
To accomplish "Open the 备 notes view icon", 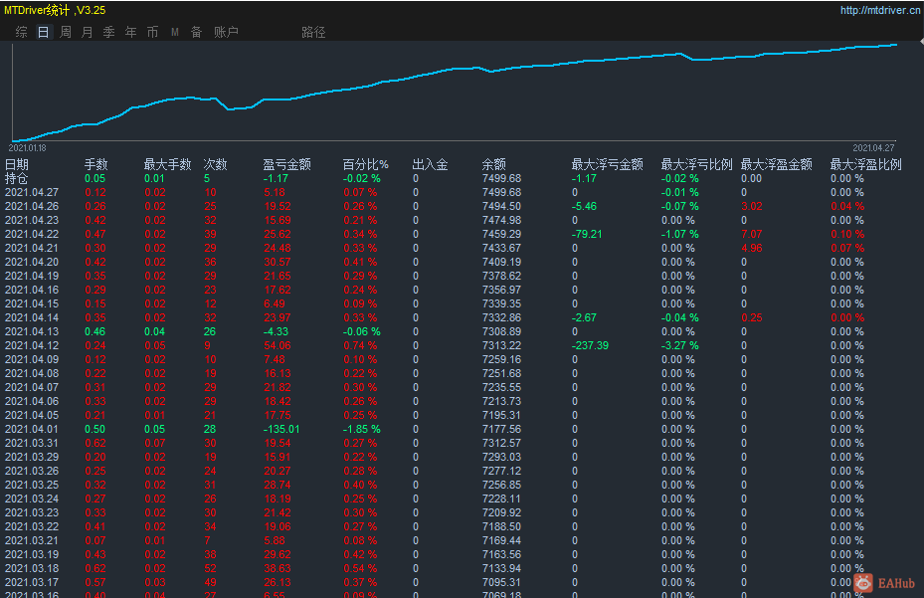I will click(196, 31).
